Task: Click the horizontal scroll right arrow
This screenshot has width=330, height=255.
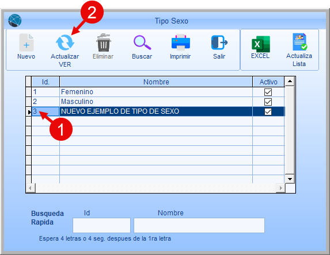Action: [280, 188]
